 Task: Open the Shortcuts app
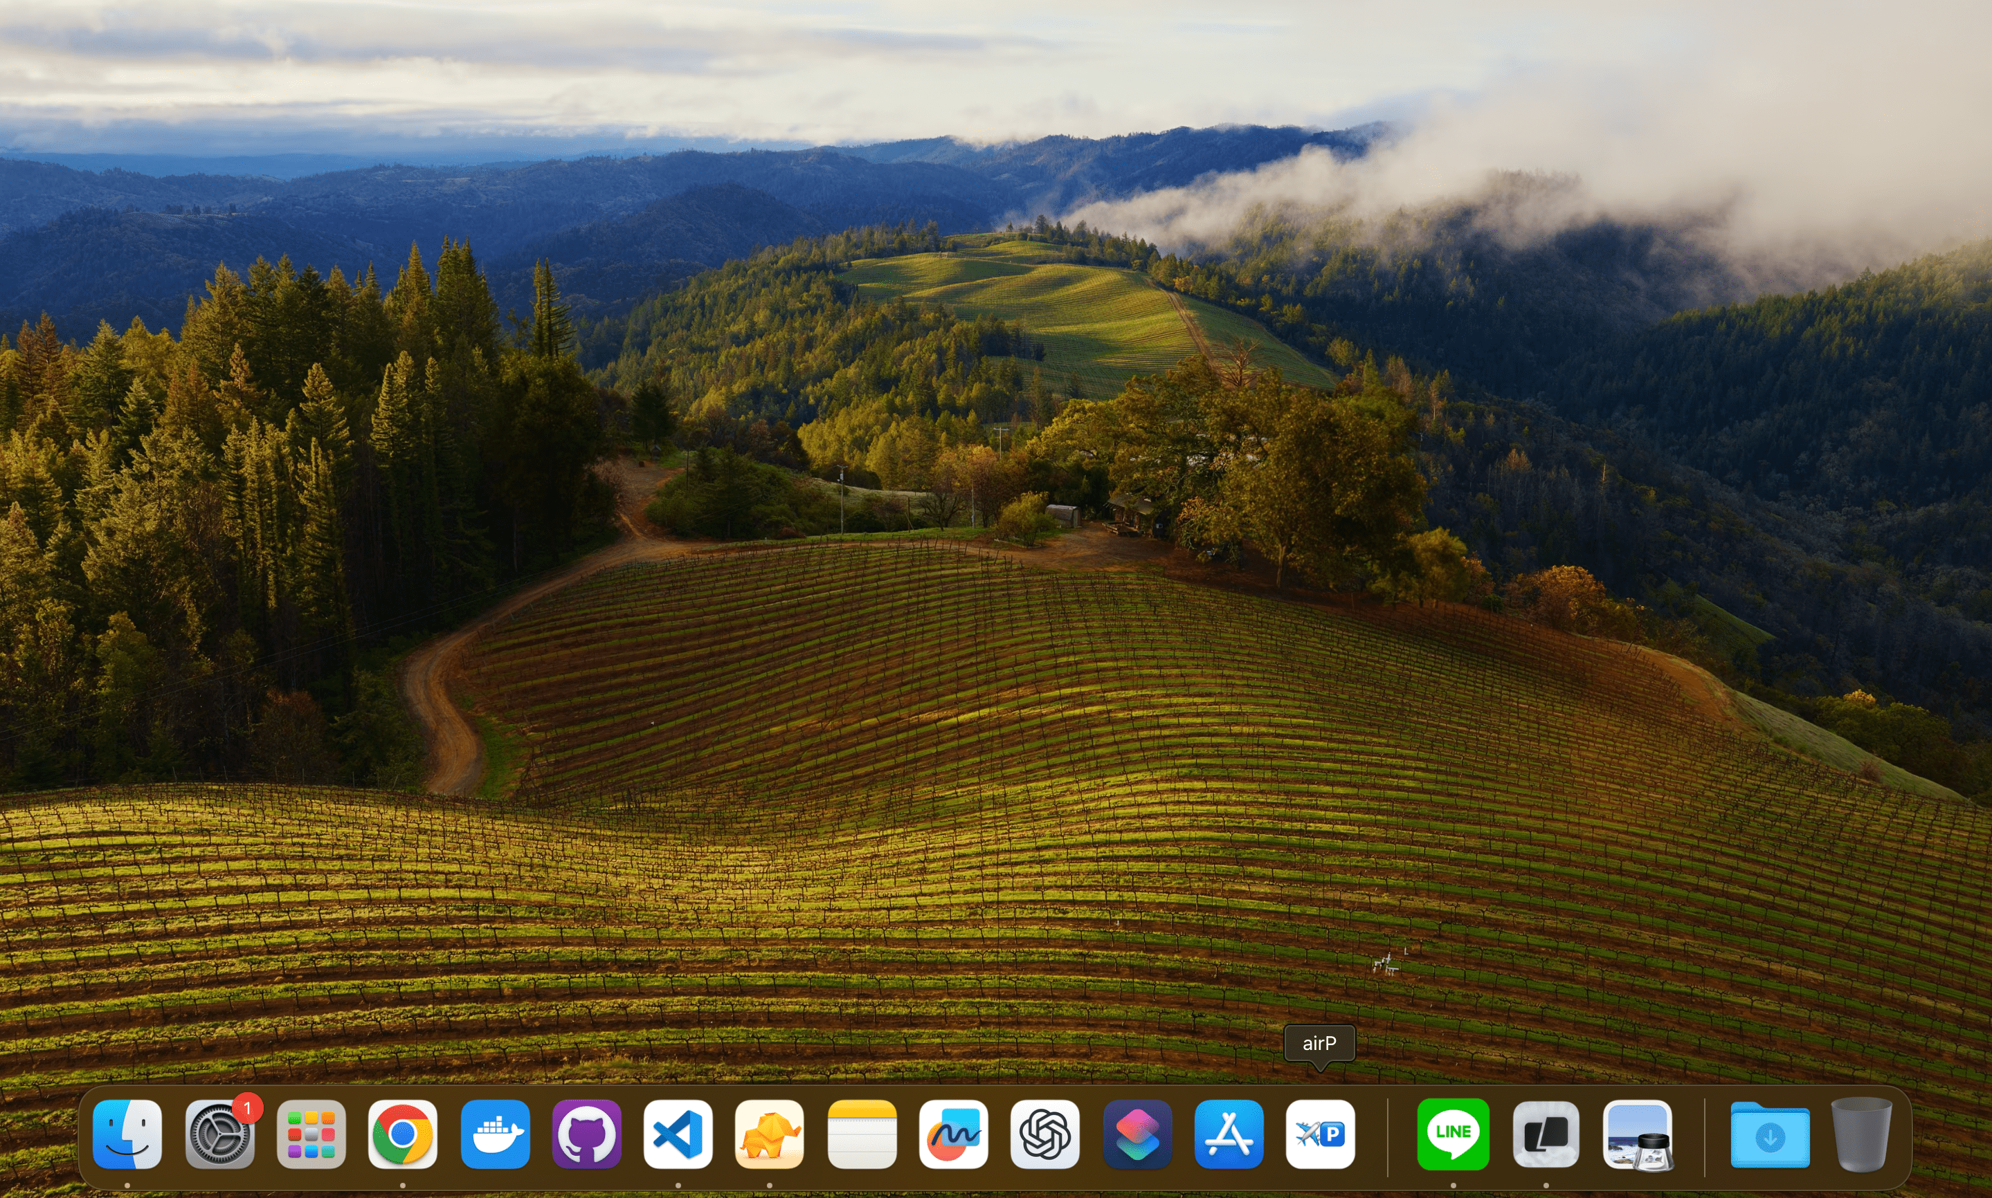tap(1137, 1134)
